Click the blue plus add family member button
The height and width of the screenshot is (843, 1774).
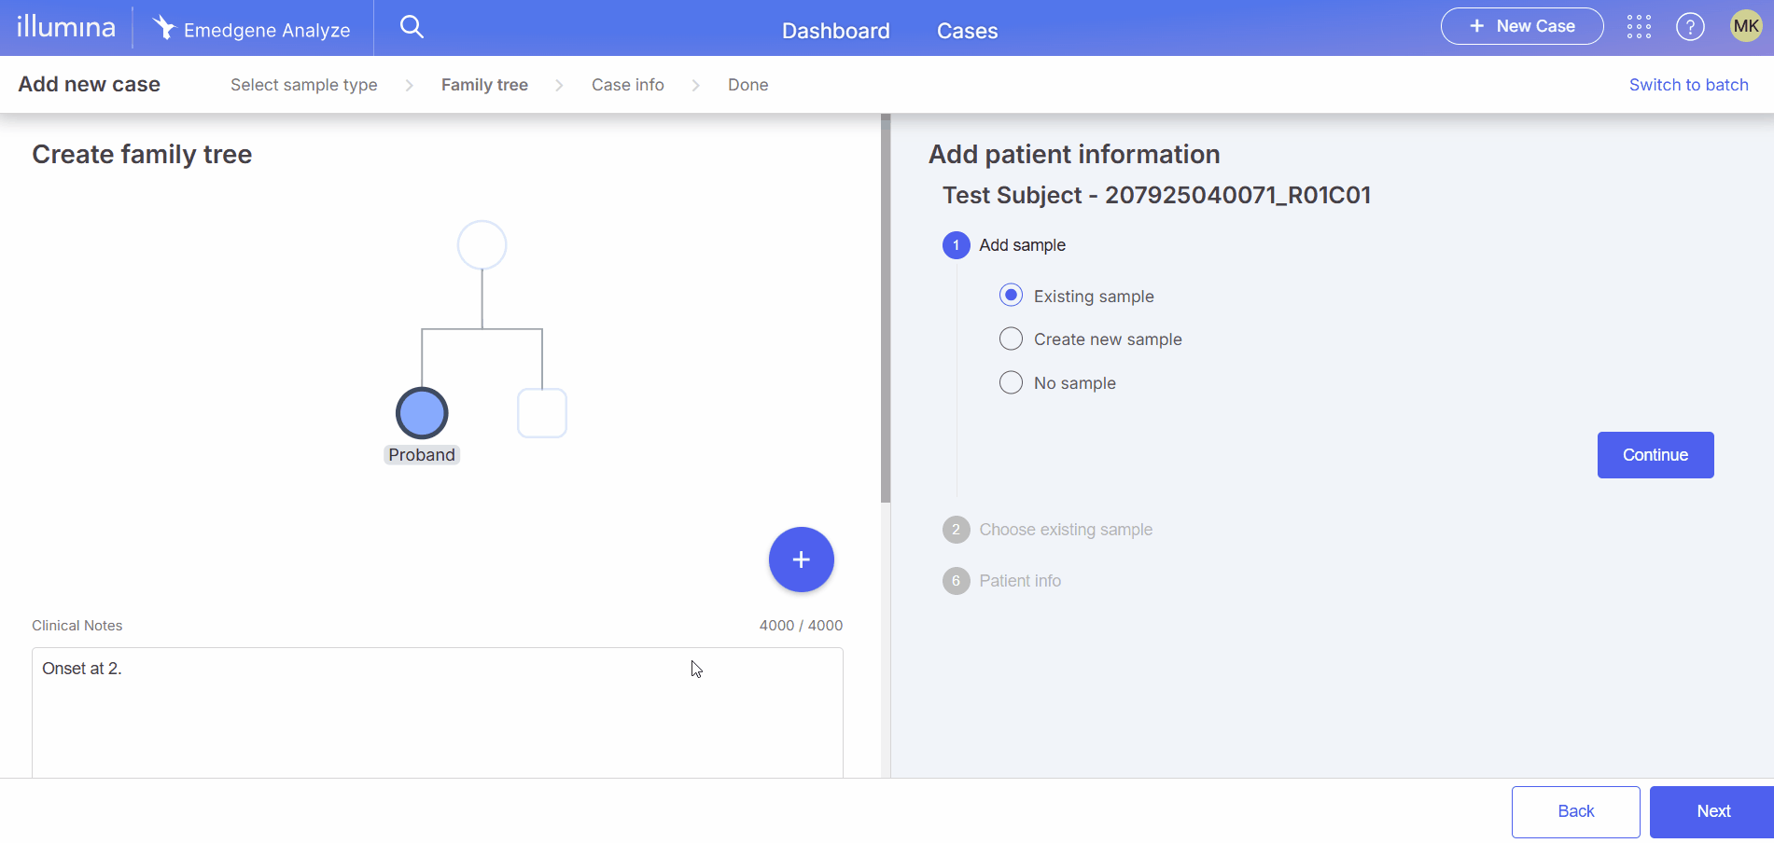click(x=801, y=560)
